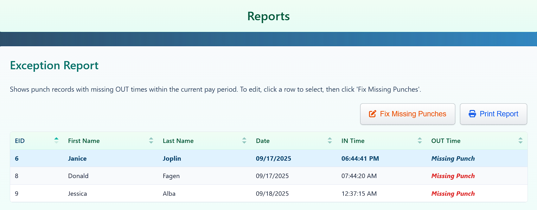Click the Date column header
The image size is (537, 210).
263,140
